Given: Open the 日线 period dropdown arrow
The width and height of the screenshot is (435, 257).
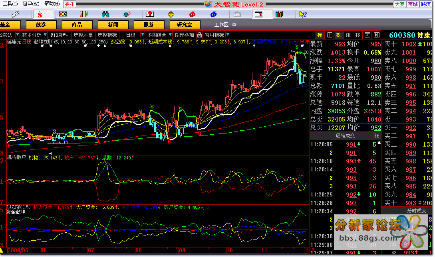Looking at the screenshot, I should [142, 35].
